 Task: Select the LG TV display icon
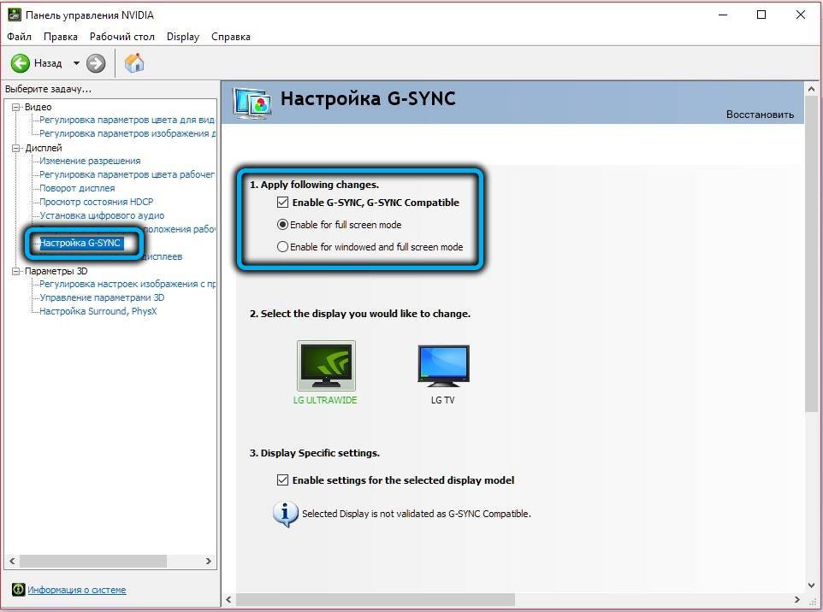pyautogui.click(x=443, y=367)
